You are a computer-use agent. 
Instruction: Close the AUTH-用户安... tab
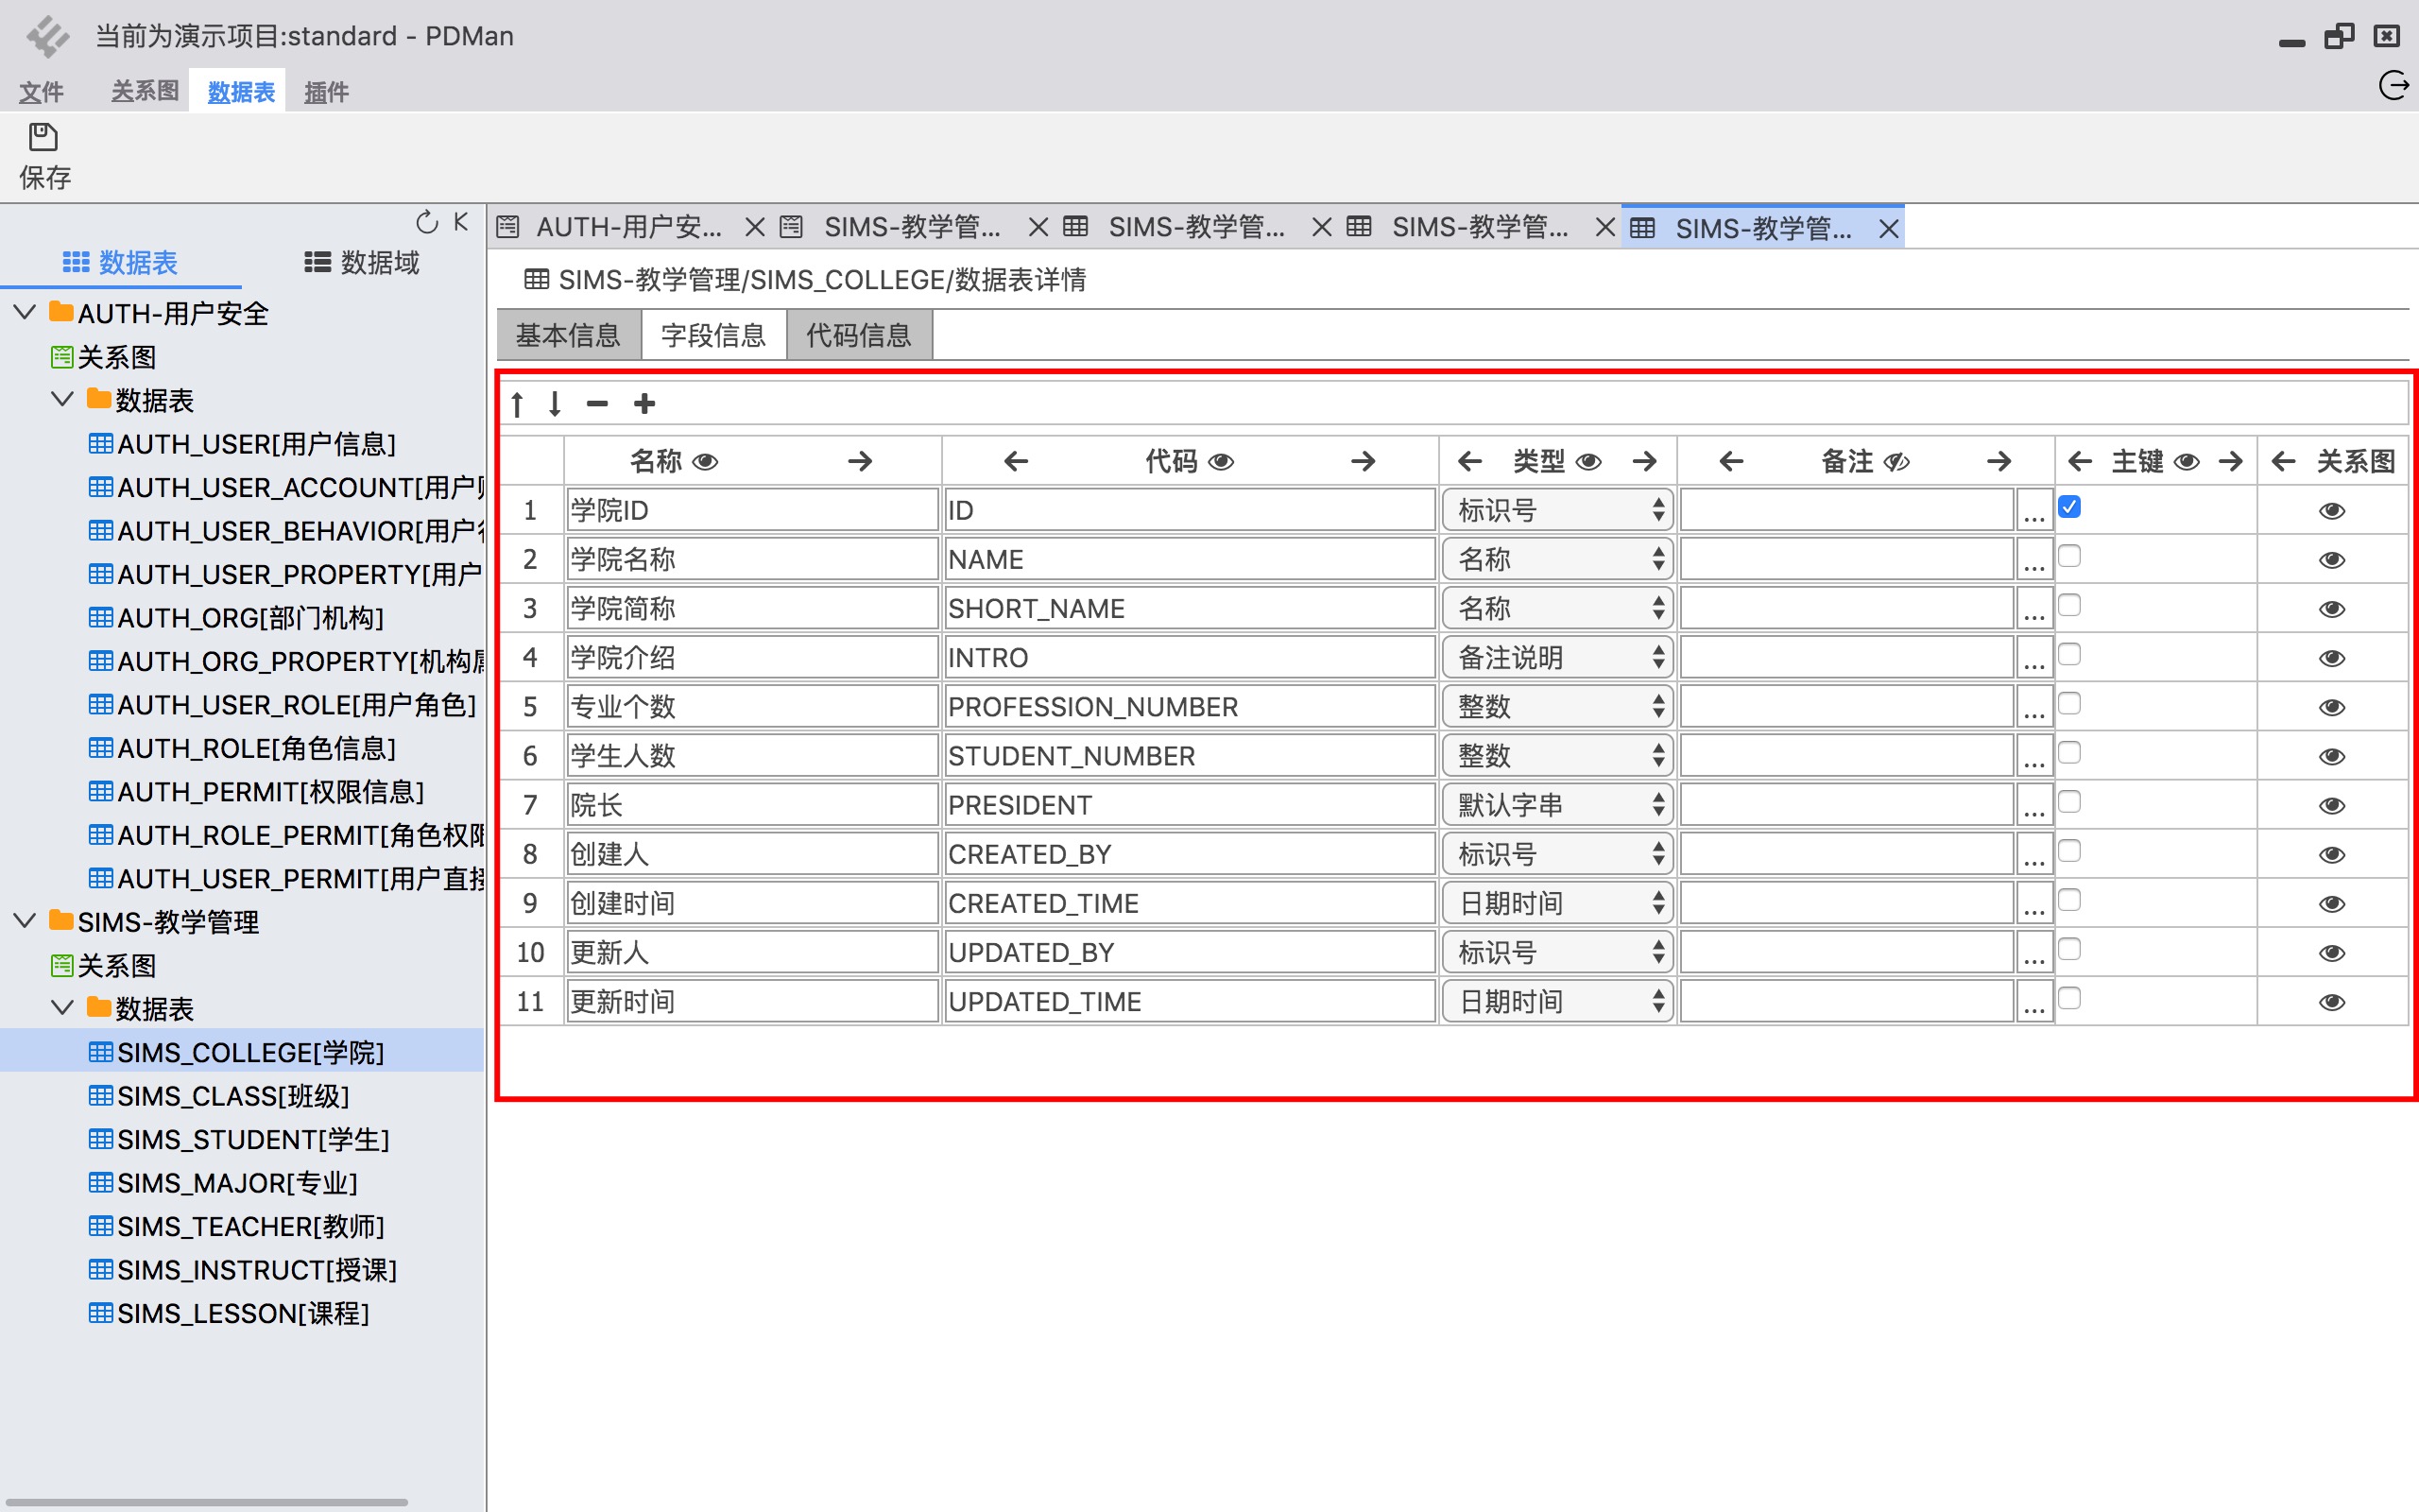pos(755,228)
